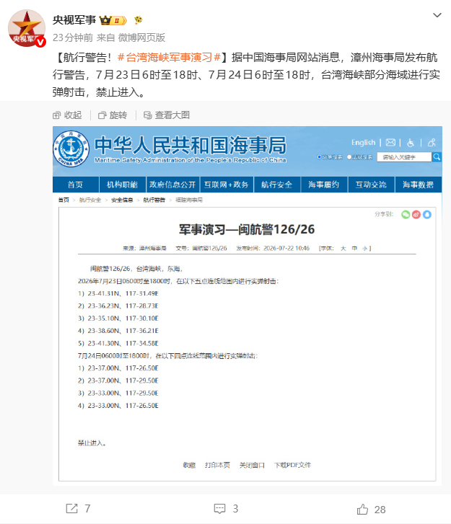The height and width of the screenshot is (524, 451).
Task: Click the China MSA anchor logo
Action: click(71, 148)
